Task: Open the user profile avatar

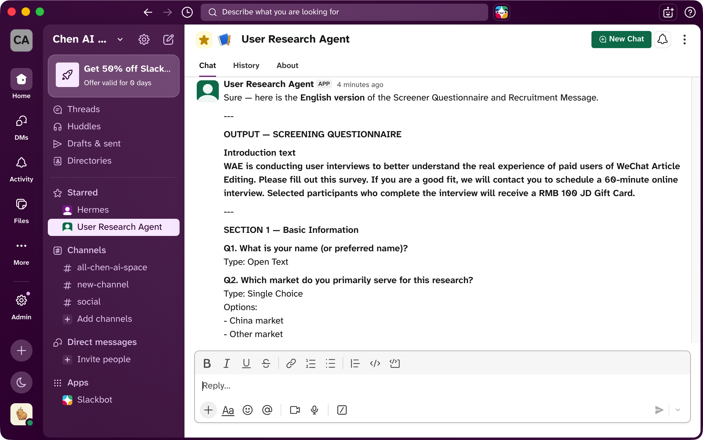Action: tap(21, 414)
